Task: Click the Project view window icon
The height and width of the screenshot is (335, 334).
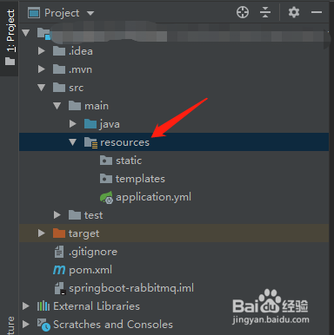Action: click(34, 13)
